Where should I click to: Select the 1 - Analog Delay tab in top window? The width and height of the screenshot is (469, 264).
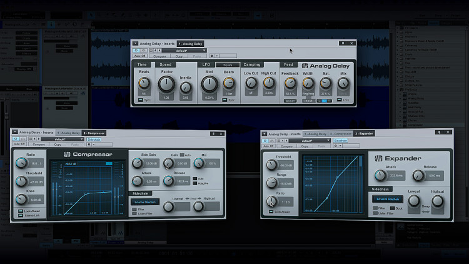[x=191, y=44]
